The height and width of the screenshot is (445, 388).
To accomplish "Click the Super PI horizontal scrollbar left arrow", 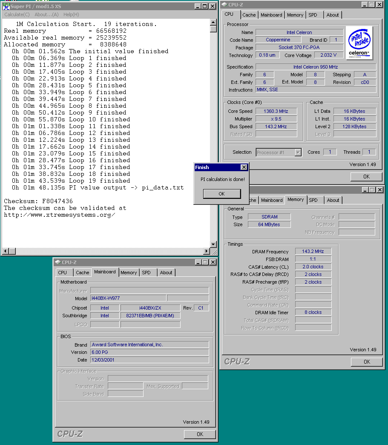I will click(6, 251).
